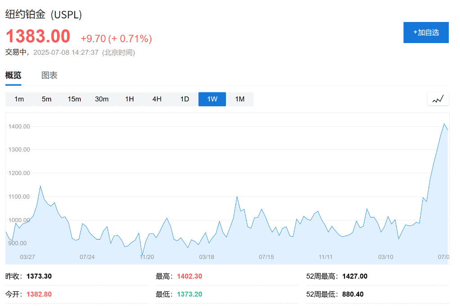Select the 30m timeframe
Image resolution: width=460 pixels, height=306 pixels.
(x=102, y=99)
